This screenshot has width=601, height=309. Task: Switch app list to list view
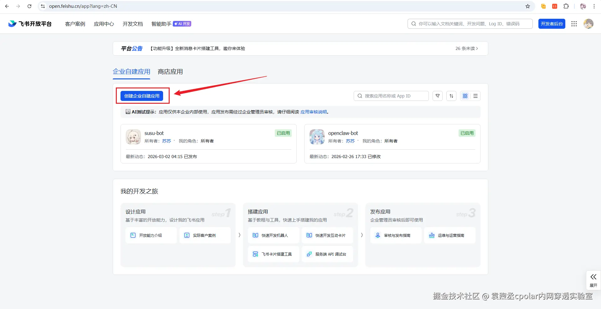[x=475, y=96]
